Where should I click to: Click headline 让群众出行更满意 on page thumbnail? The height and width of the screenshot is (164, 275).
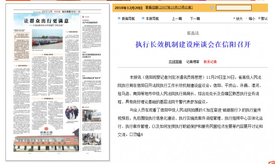click(x=47, y=21)
